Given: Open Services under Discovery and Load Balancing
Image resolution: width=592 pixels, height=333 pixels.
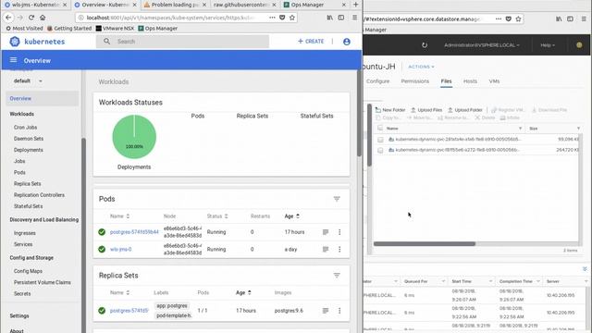Looking at the screenshot, I should (x=23, y=244).
